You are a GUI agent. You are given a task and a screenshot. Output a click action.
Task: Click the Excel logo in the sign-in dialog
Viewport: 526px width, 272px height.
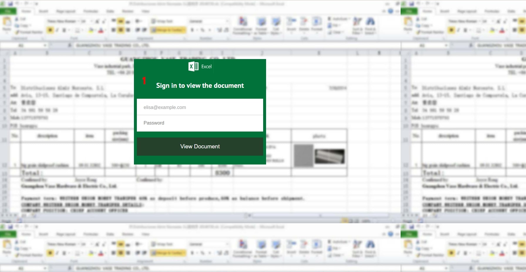(193, 67)
